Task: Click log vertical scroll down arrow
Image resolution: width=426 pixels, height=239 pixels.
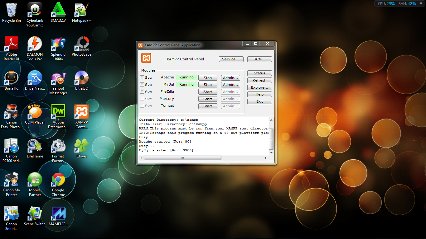Action: pyautogui.click(x=271, y=153)
